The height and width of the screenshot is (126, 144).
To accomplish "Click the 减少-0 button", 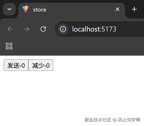I will pos(41,65).
